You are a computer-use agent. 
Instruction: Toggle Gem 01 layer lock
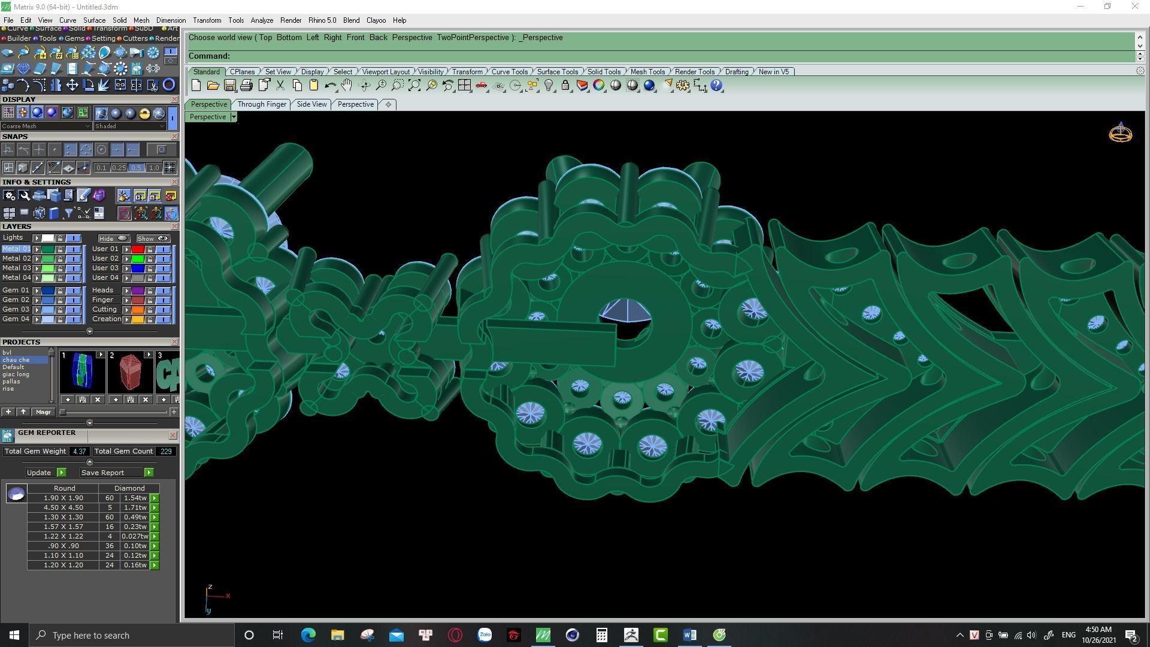60,291
